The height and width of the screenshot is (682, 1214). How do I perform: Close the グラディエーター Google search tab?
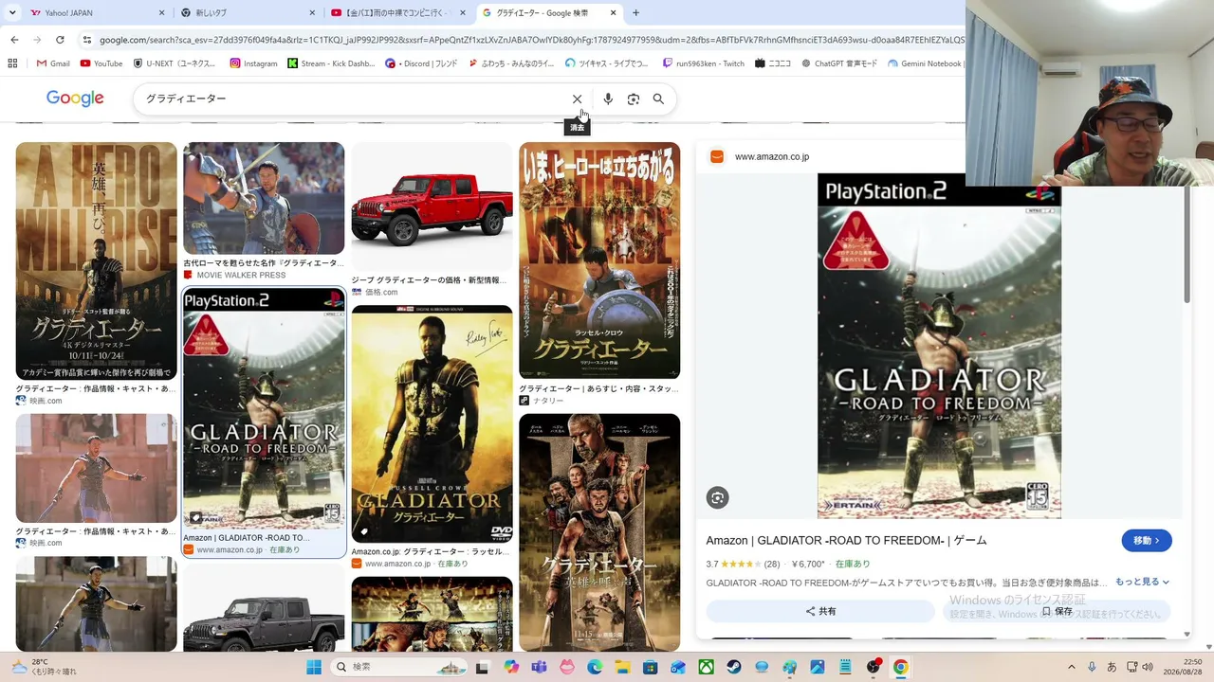coord(614,13)
